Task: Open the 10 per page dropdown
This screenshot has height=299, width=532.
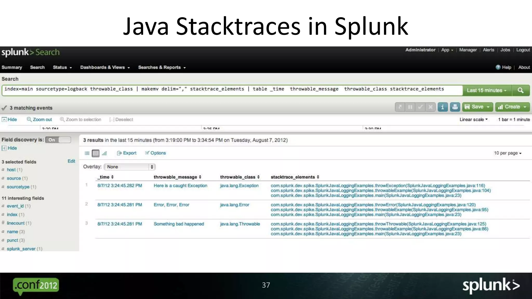Action: (x=508, y=153)
